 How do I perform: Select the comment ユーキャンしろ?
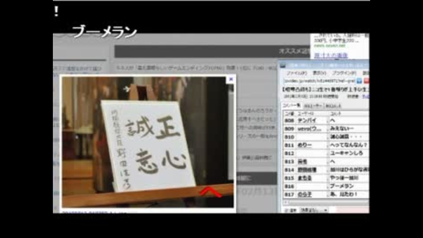click(x=346, y=153)
